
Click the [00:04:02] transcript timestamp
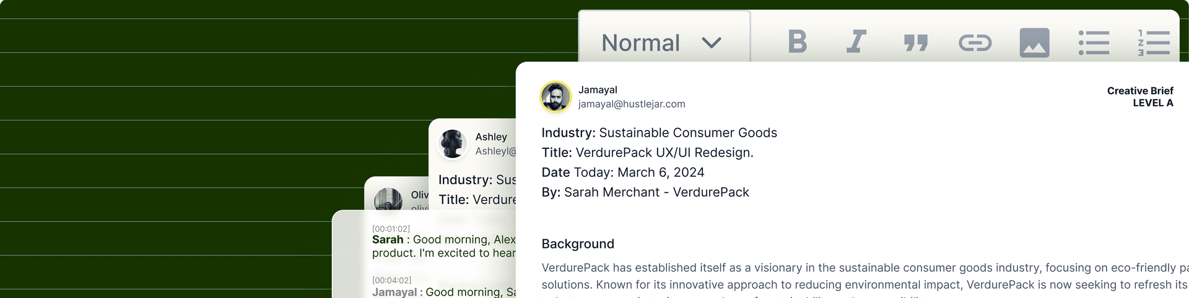tap(391, 280)
